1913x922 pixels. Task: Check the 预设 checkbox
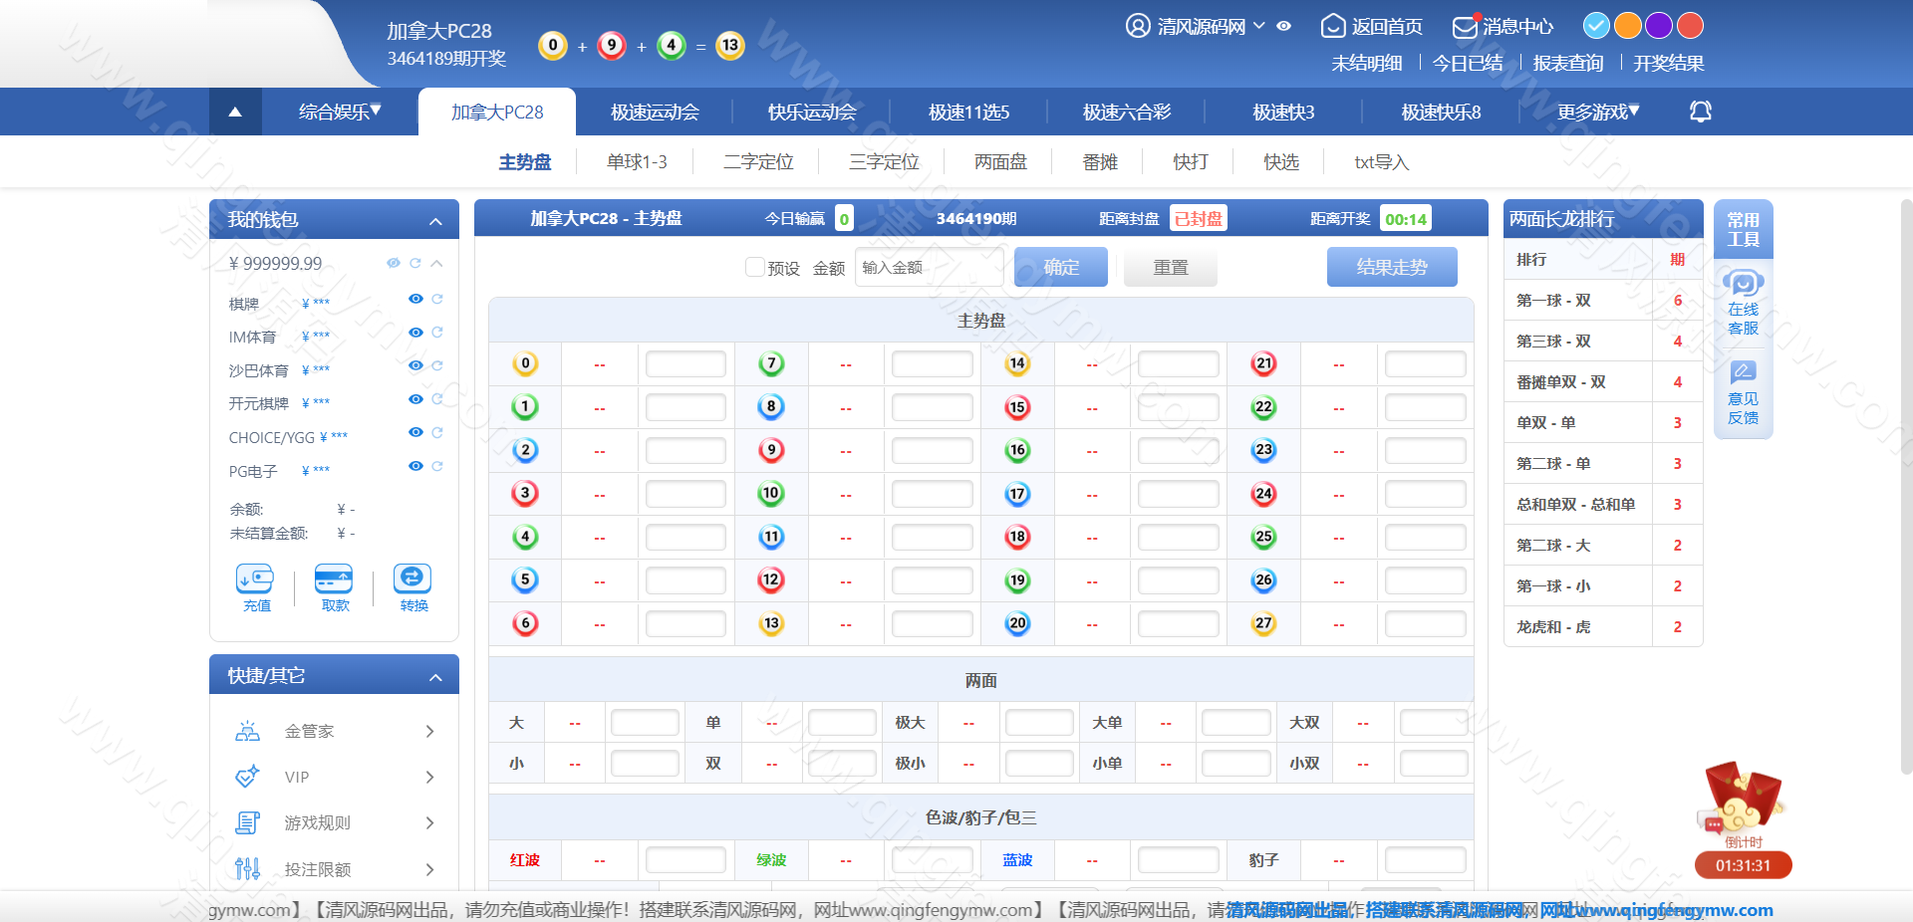(754, 267)
